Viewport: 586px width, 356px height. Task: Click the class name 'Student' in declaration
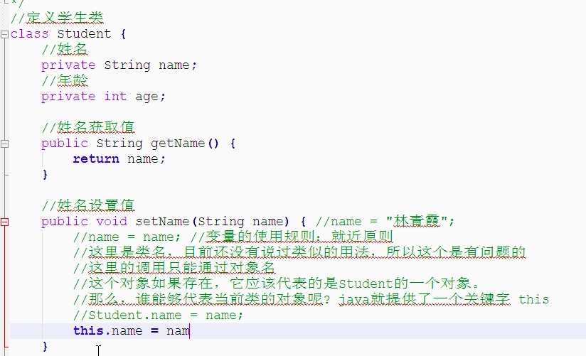click(x=84, y=34)
